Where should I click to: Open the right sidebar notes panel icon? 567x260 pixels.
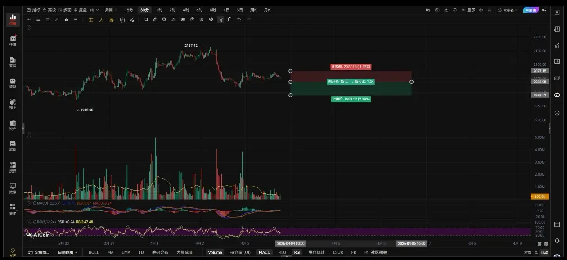pos(557,13)
